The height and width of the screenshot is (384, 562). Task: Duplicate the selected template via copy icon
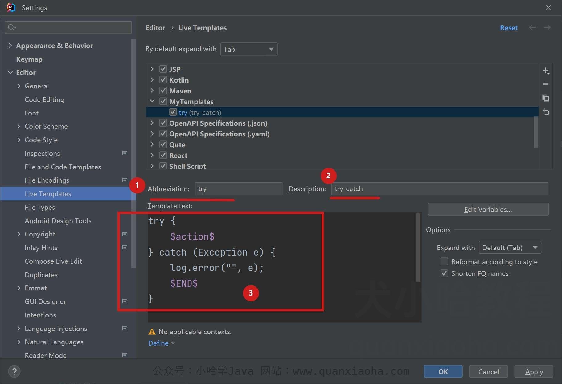(x=546, y=98)
